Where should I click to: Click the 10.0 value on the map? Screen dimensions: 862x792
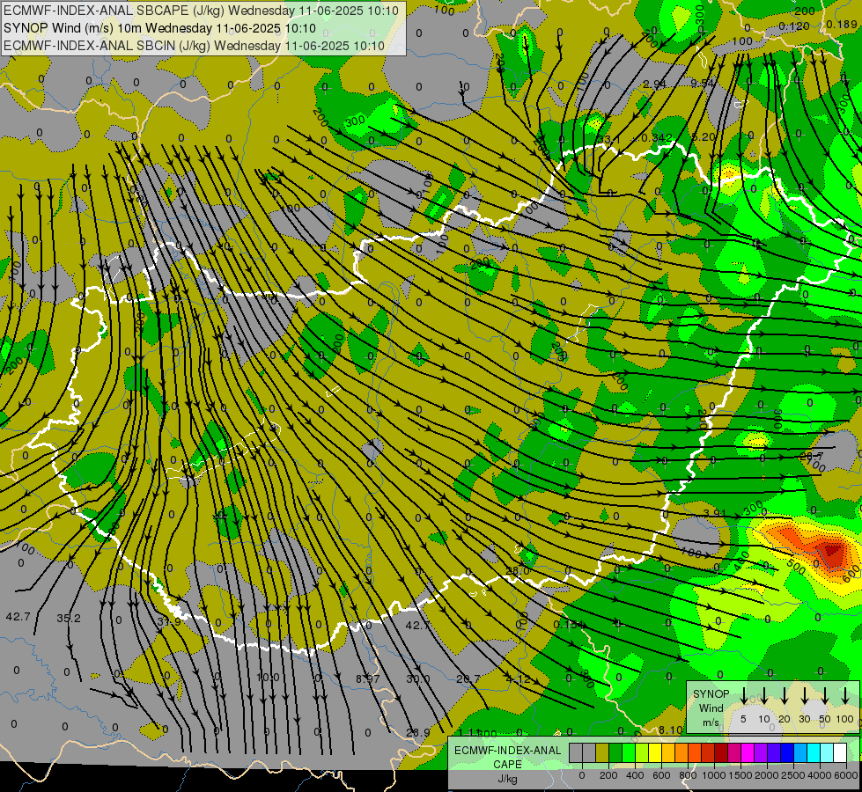click(x=268, y=677)
